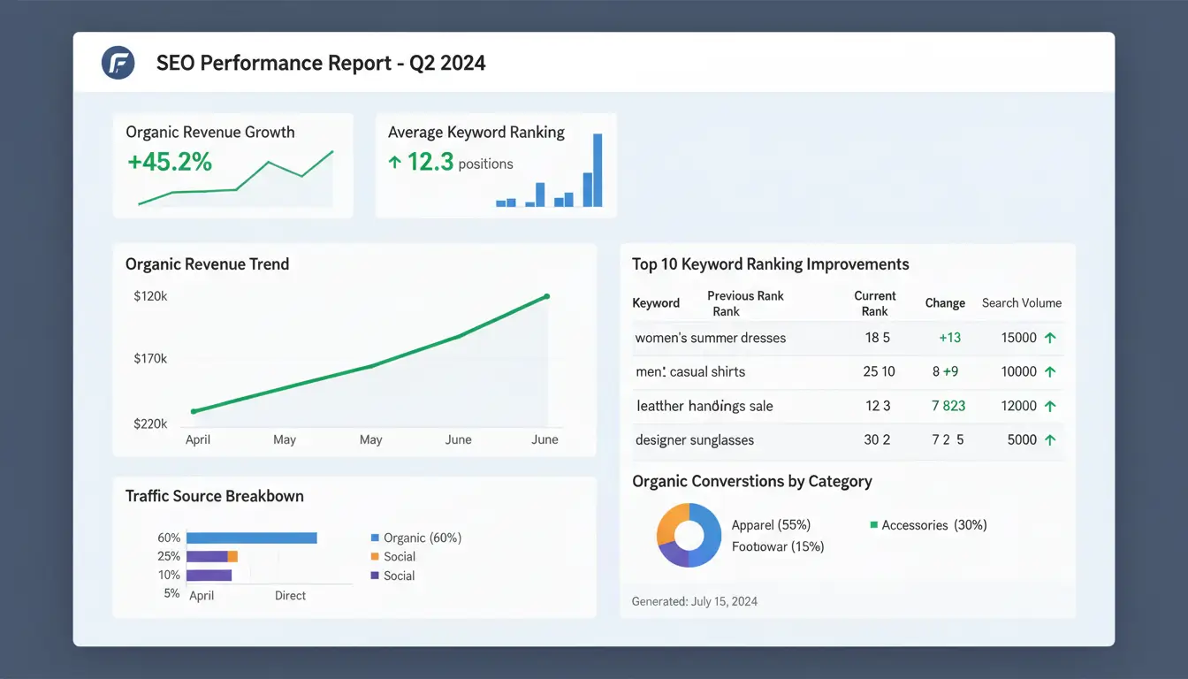Click the Keyword column header
The image size is (1188, 679).
[655, 302]
